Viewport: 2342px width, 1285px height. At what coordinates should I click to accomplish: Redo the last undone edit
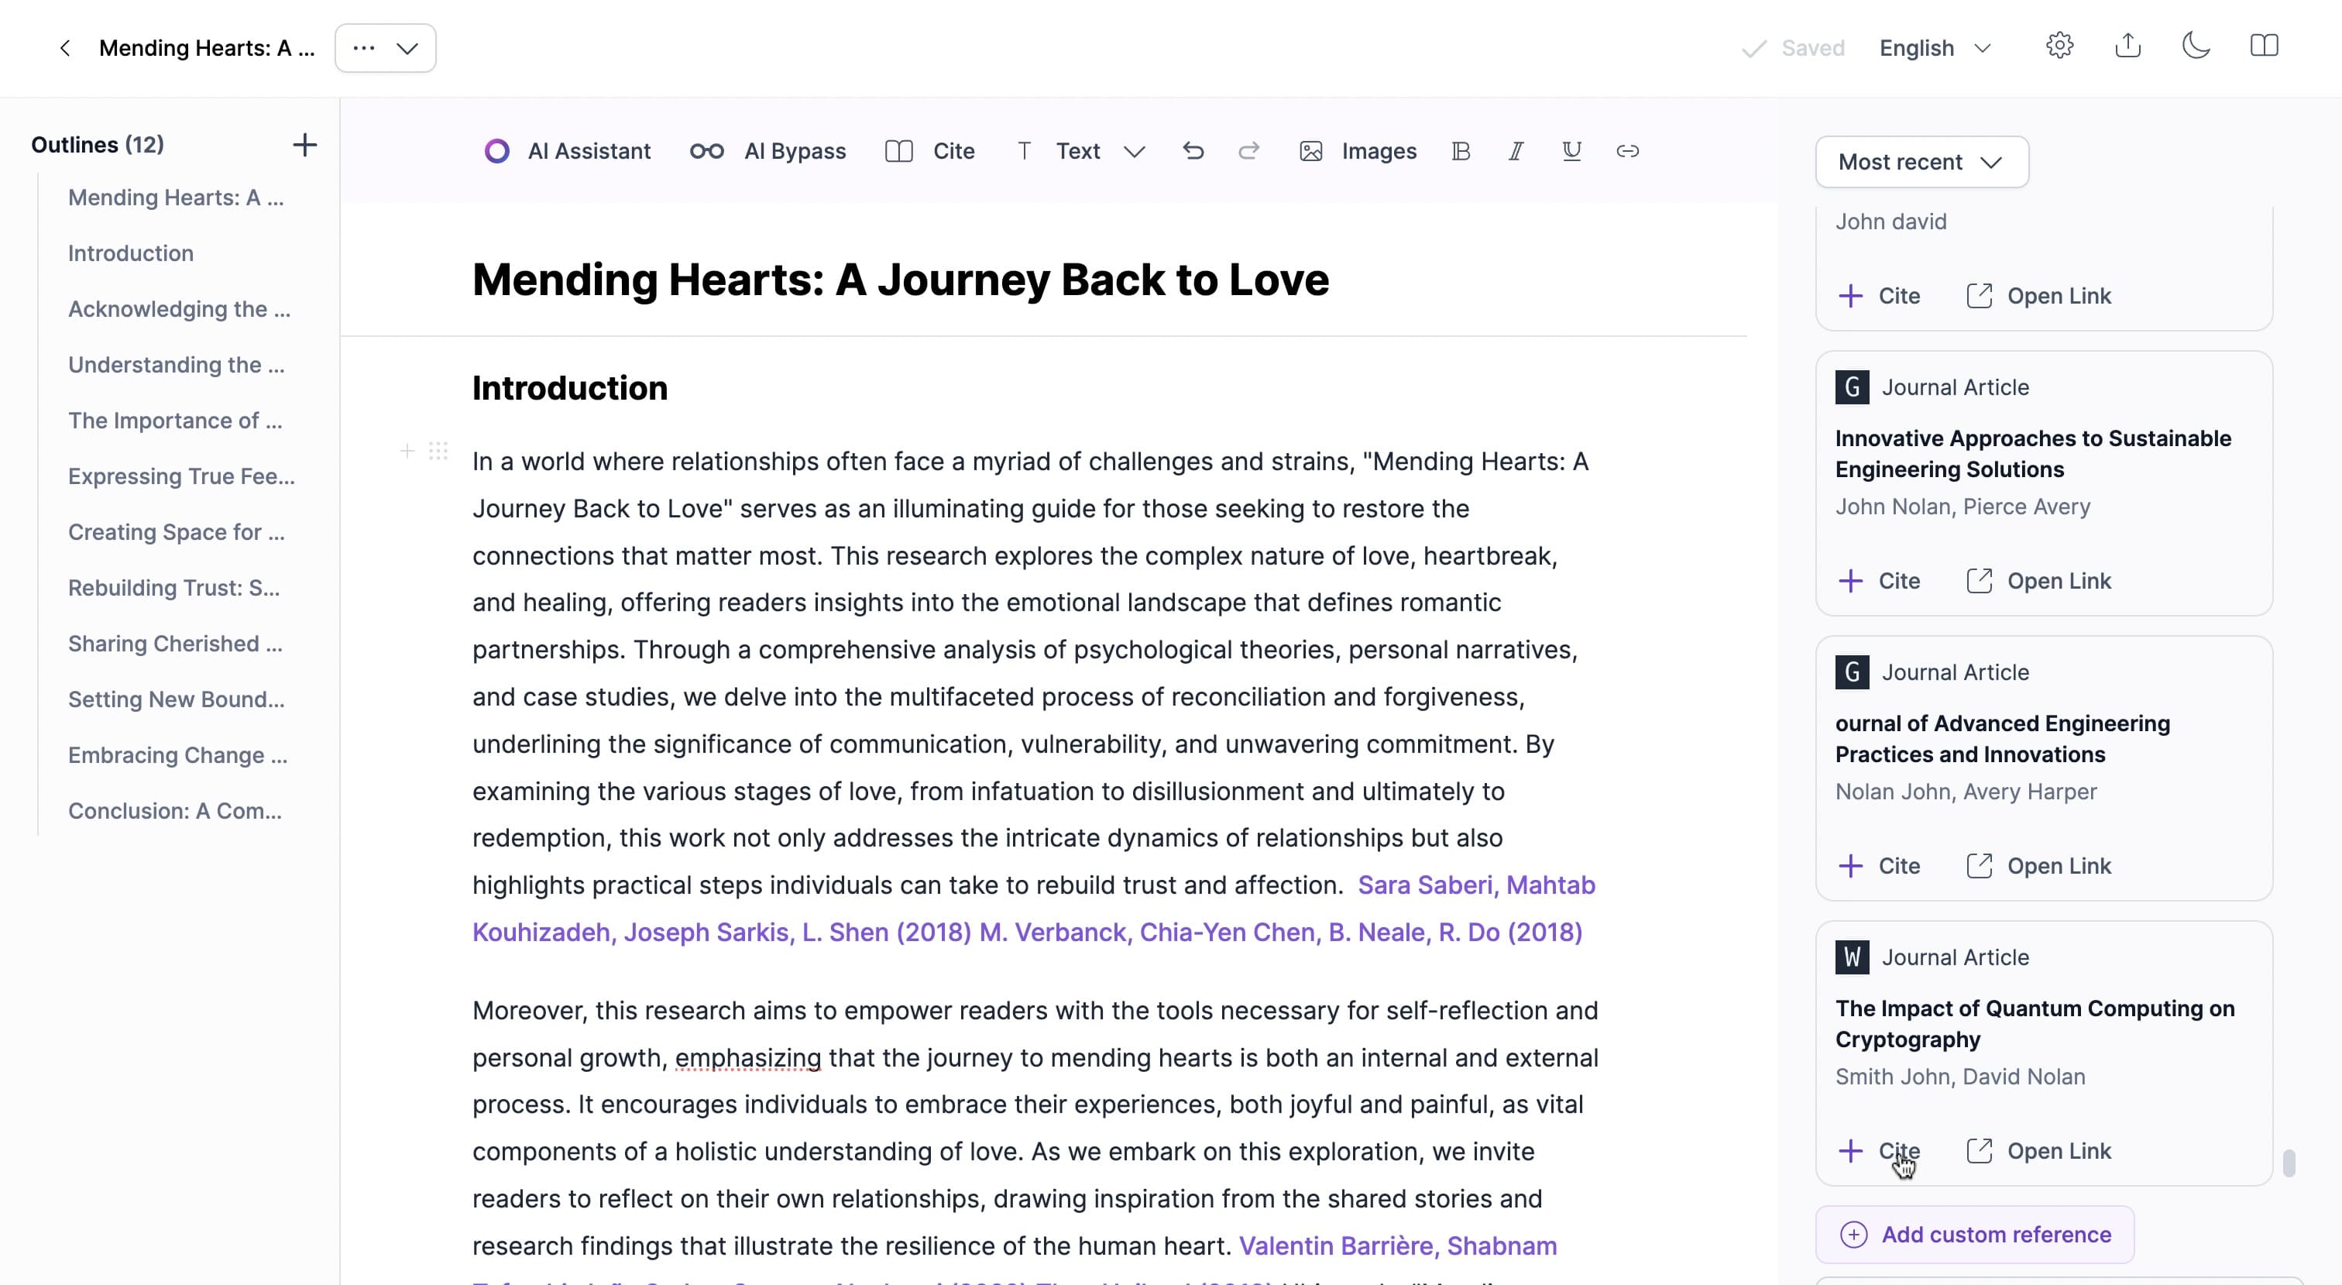tap(1249, 151)
